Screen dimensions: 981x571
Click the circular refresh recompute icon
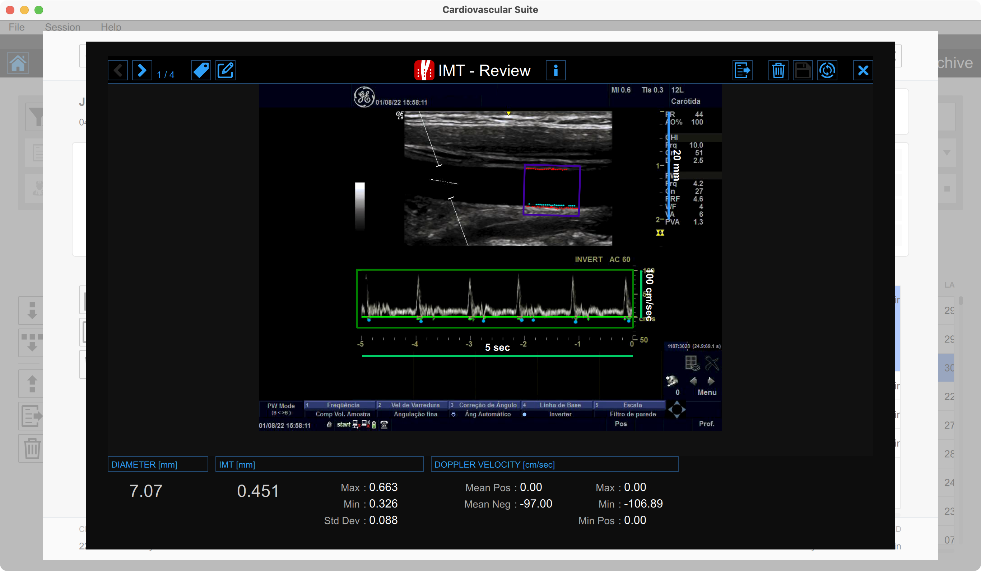pyautogui.click(x=827, y=70)
